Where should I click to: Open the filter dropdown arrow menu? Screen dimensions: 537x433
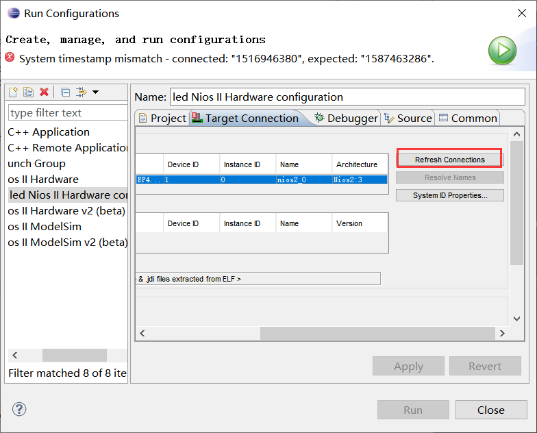[95, 92]
